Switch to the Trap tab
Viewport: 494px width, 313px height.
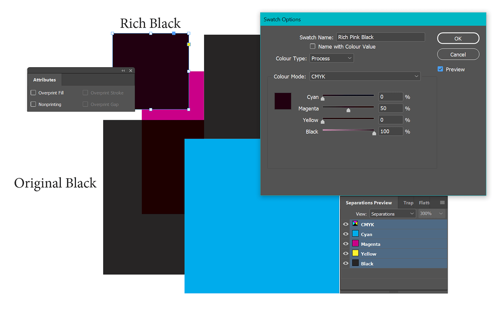coord(408,203)
